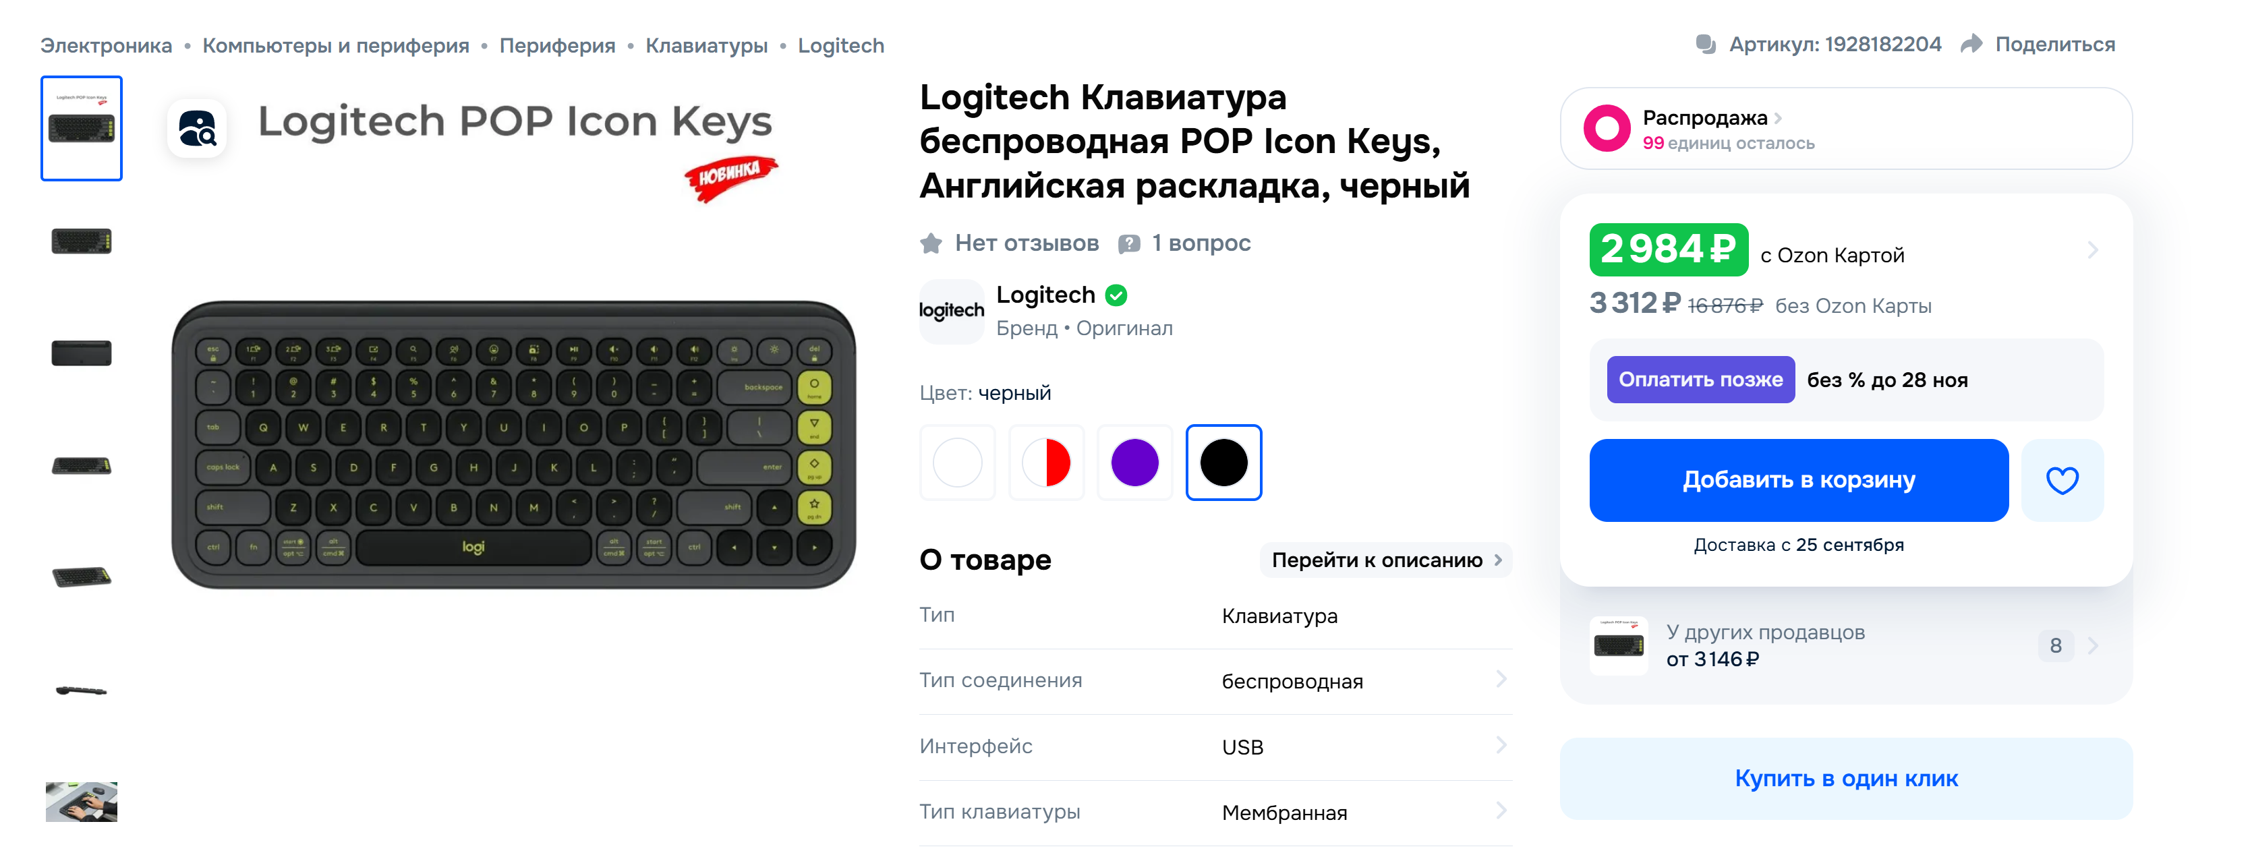The height and width of the screenshot is (855, 2250).
Task: Expand other sellers' offers chevron
Action: click(2093, 646)
